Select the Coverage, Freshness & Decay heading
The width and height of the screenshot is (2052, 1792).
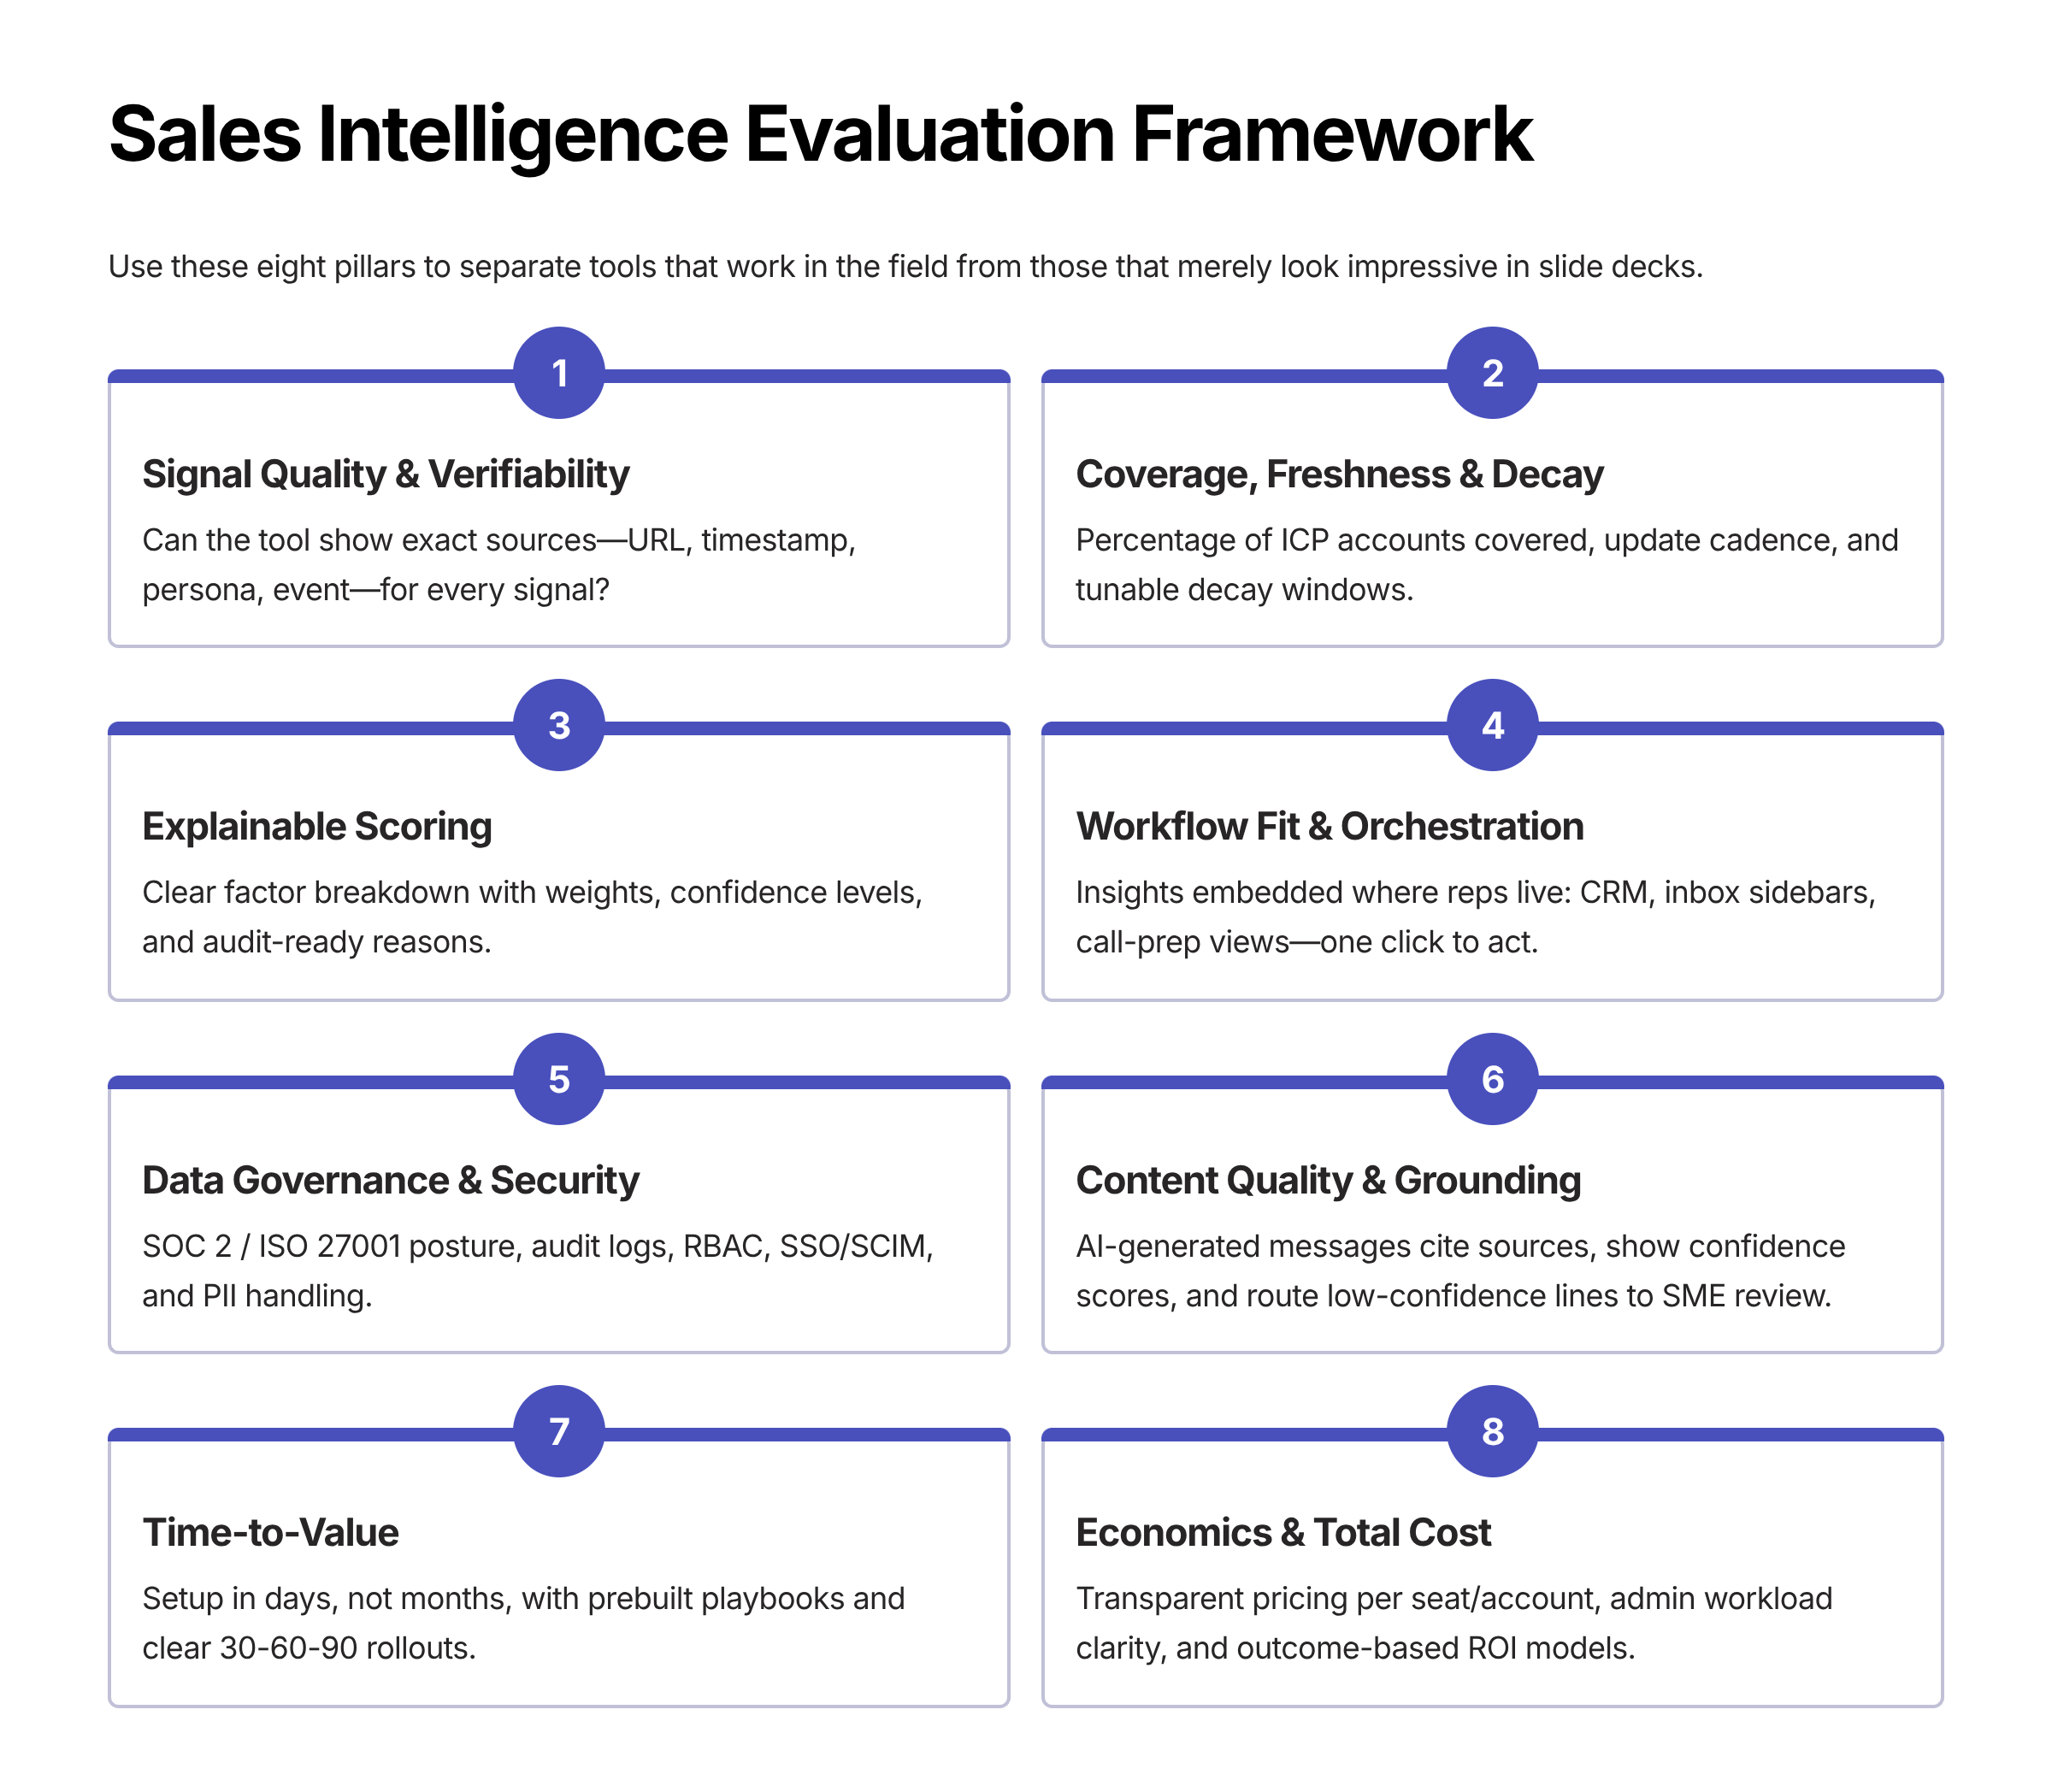tap(1339, 474)
